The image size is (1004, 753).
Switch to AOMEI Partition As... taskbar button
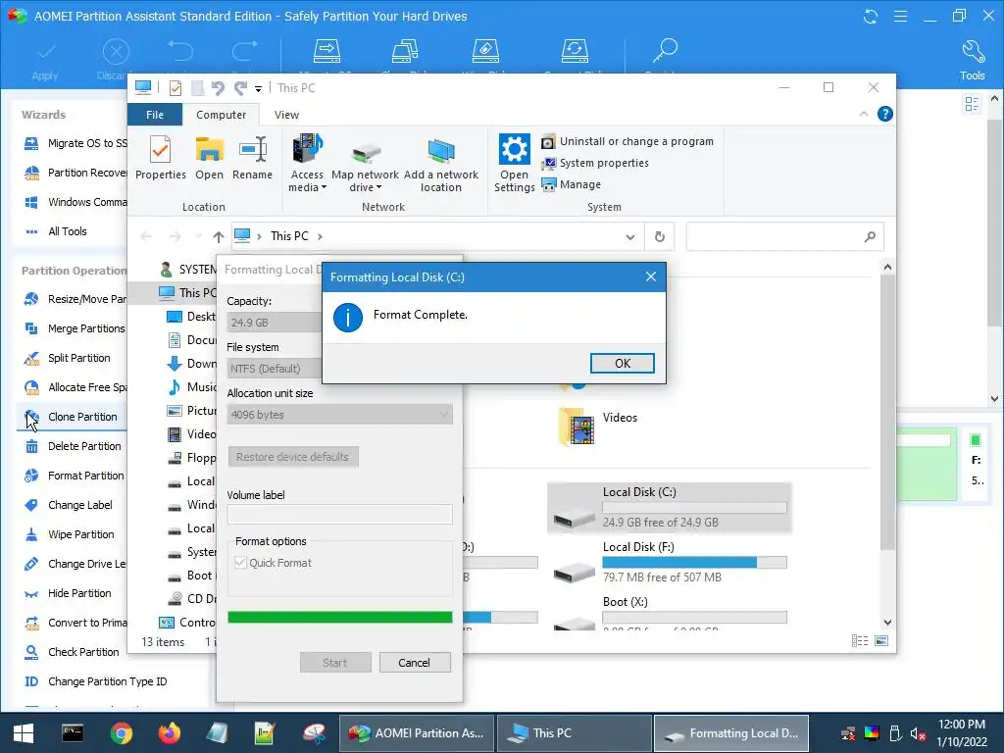416,733
